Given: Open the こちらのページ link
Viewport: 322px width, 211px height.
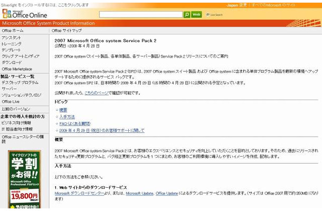Looking at the screenshot, I should coord(97,93).
